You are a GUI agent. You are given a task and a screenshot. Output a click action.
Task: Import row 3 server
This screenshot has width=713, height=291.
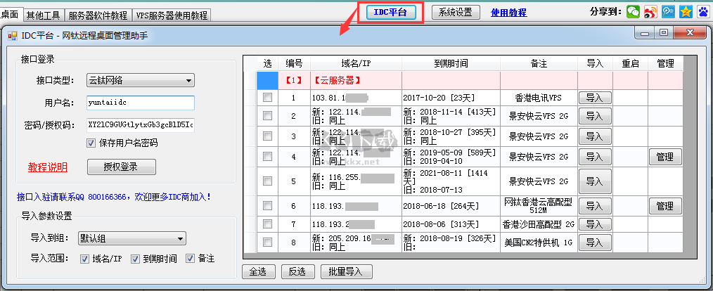tap(595, 136)
